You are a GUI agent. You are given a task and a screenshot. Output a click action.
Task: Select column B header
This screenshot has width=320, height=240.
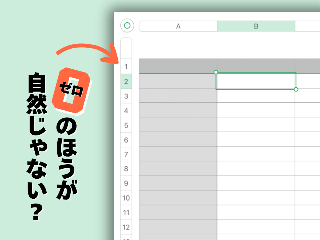(256, 26)
